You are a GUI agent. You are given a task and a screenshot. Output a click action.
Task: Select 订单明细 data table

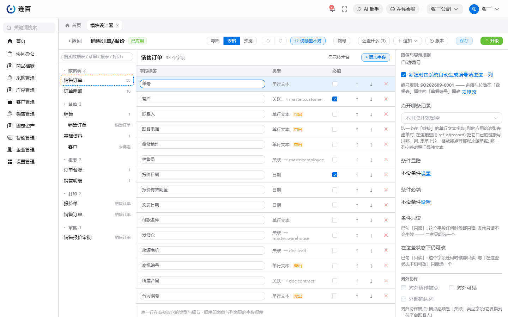(97, 91)
